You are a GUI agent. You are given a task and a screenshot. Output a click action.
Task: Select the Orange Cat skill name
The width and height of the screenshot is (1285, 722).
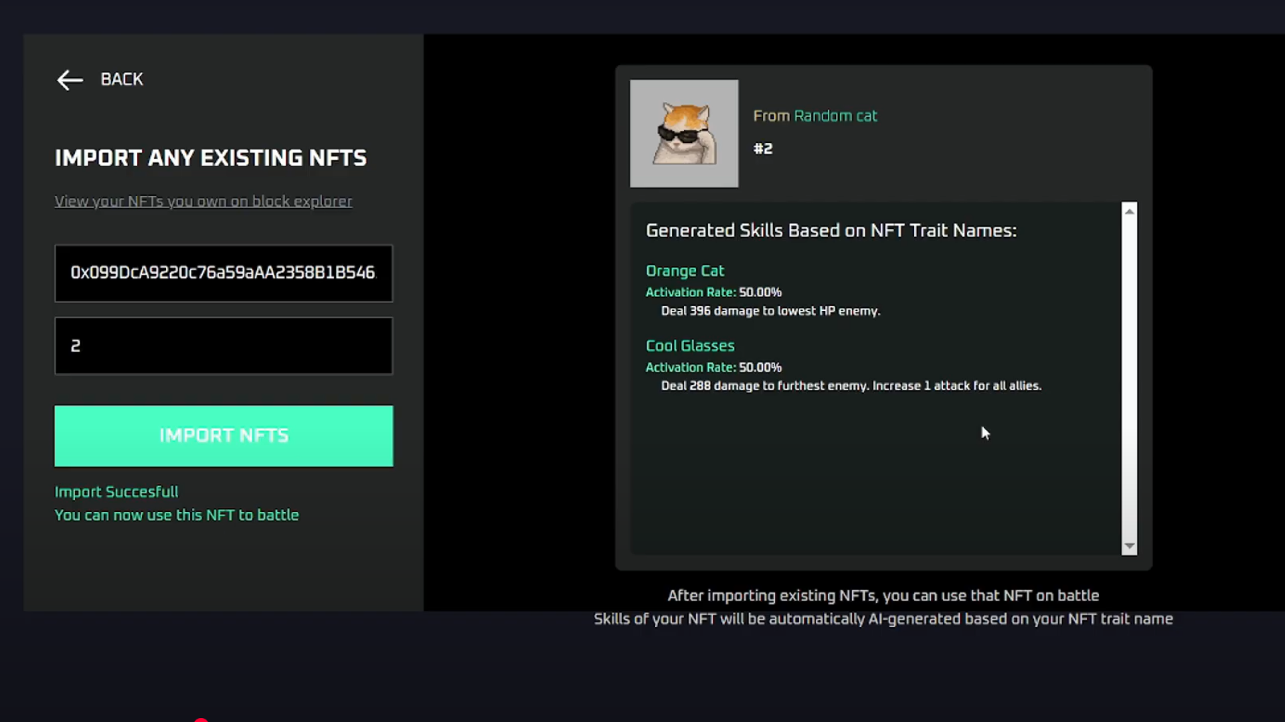click(x=685, y=271)
